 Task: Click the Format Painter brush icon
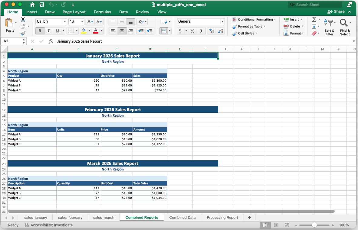pos(23,33)
